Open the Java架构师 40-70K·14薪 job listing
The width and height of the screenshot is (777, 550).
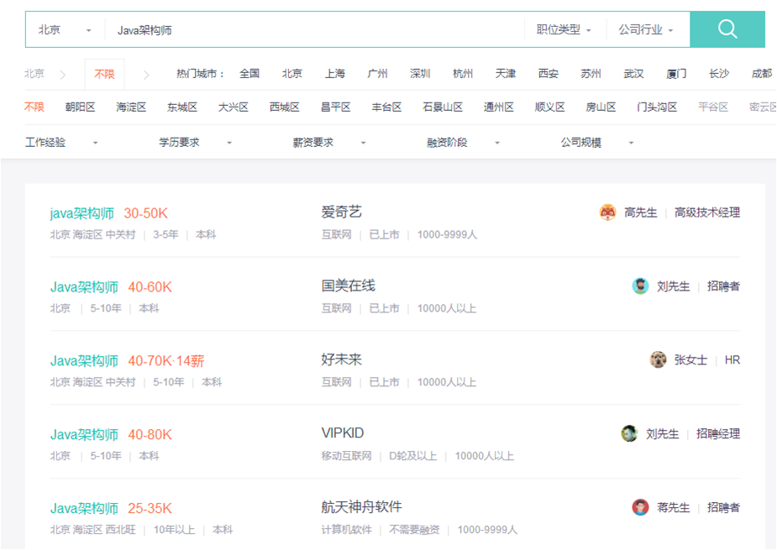click(x=84, y=361)
